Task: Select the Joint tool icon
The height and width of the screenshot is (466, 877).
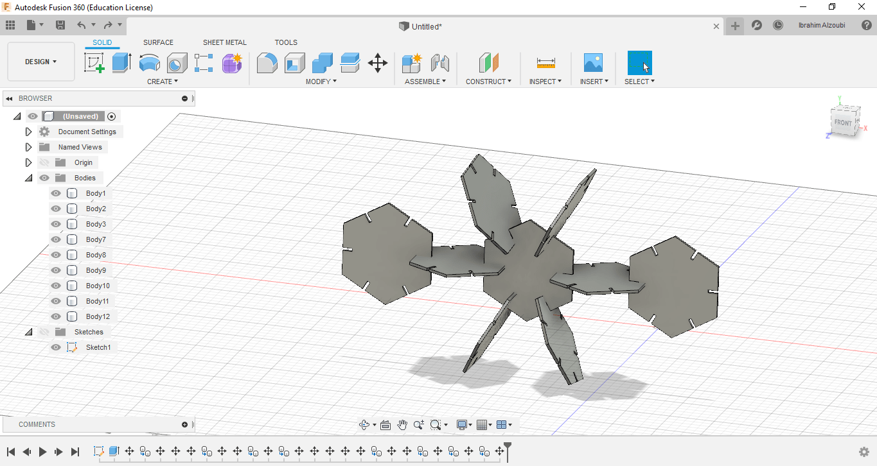Action: (439, 63)
